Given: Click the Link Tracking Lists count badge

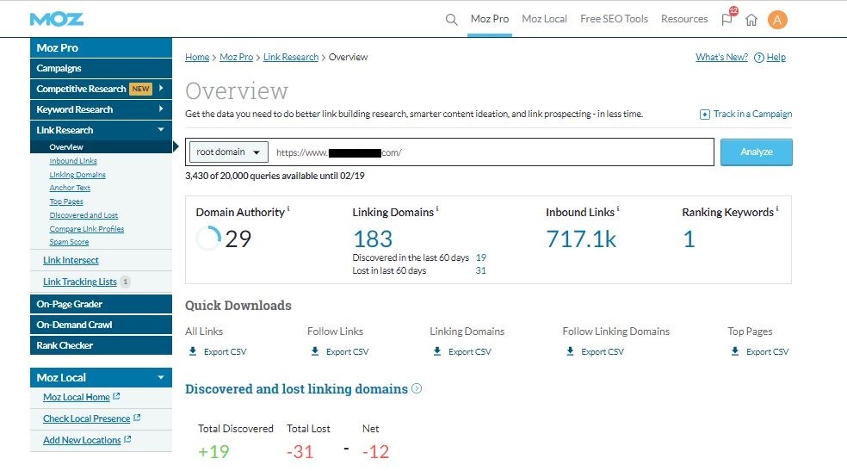Looking at the screenshot, I should [x=126, y=282].
